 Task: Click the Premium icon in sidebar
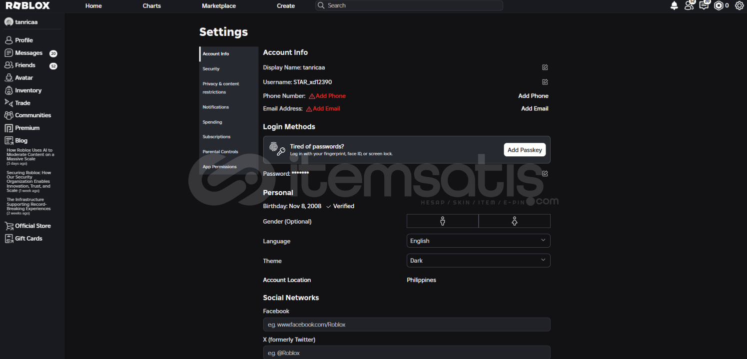(8, 128)
